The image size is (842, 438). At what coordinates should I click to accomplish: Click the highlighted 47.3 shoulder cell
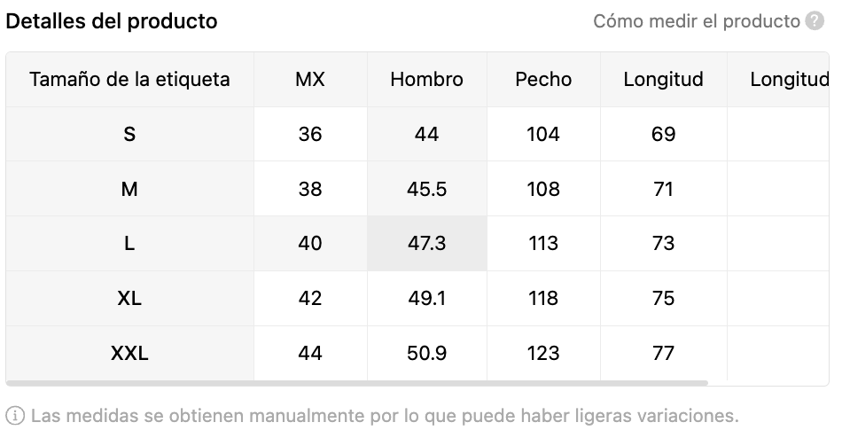[427, 244]
